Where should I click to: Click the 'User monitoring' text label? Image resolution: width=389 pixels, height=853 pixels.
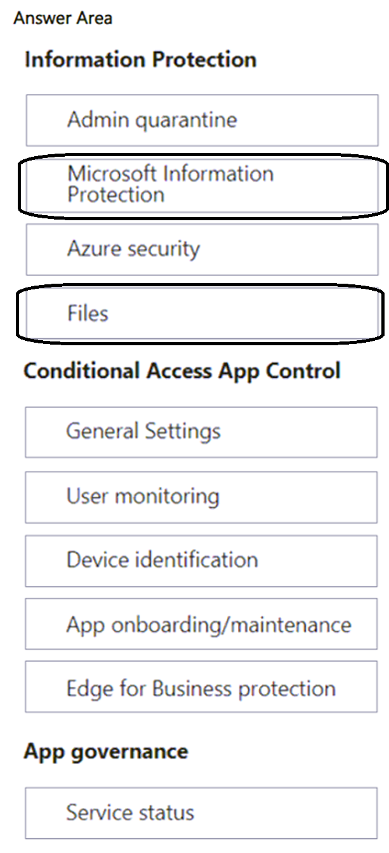click(143, 496)
